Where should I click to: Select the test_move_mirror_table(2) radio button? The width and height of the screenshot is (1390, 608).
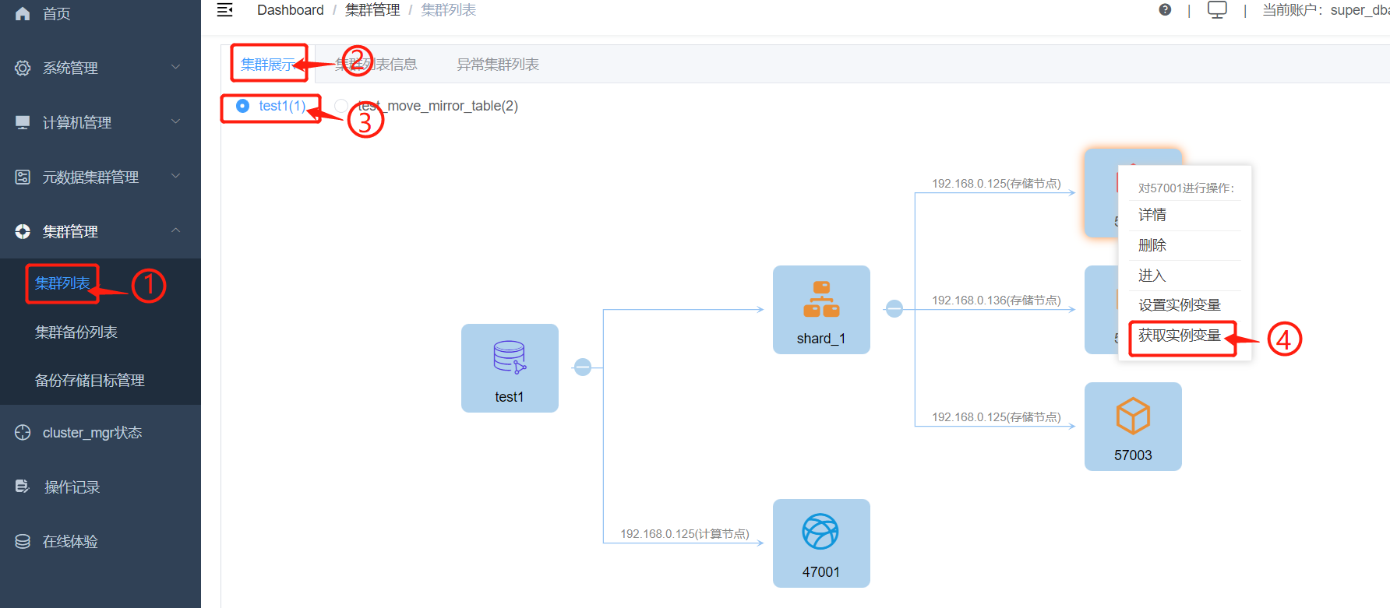[340, 106]
